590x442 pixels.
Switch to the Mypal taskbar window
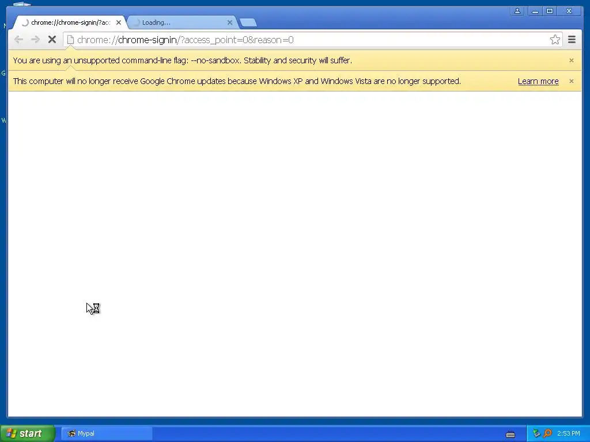(107, 433)
